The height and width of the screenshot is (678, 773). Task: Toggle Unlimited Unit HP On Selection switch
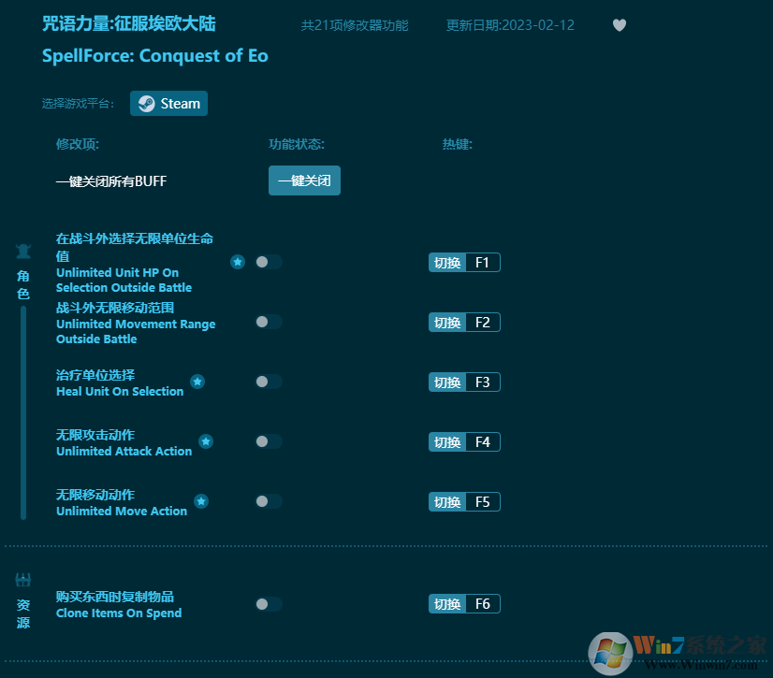click(269, 262)
